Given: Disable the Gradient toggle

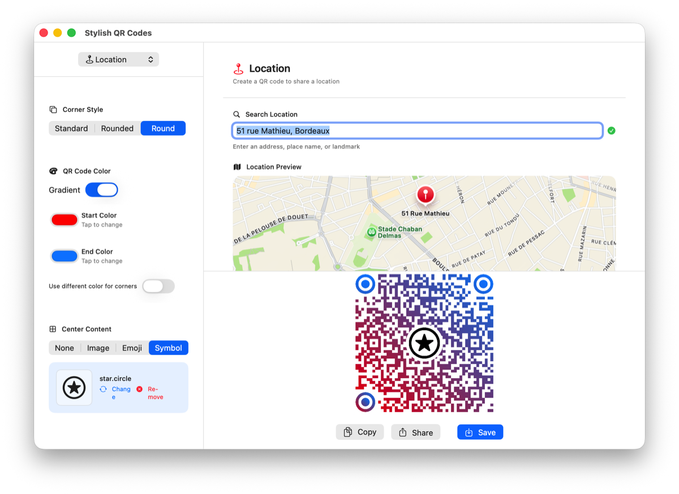Looking at the screenshot, I should pyautogui.click(x=102, y=190).
